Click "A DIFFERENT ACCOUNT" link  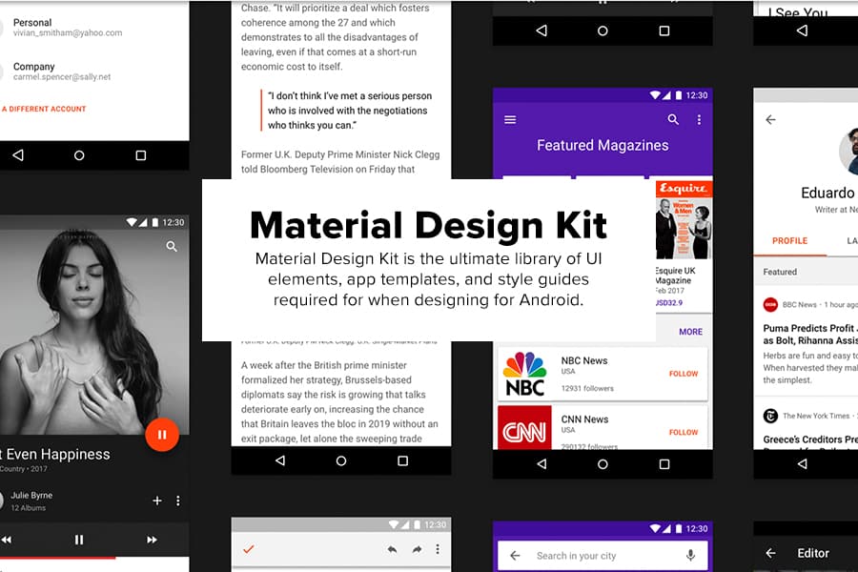click(x=44, y=109)
